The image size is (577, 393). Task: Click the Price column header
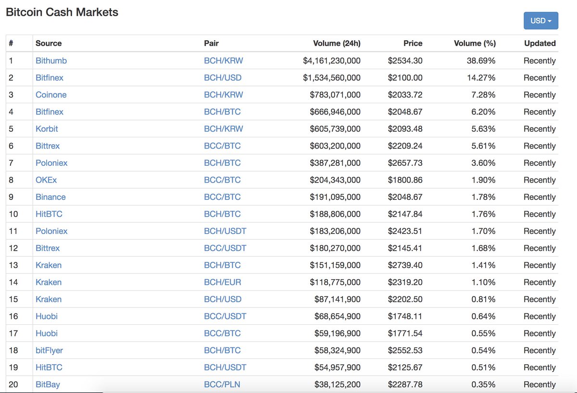(x=413, y=43)
